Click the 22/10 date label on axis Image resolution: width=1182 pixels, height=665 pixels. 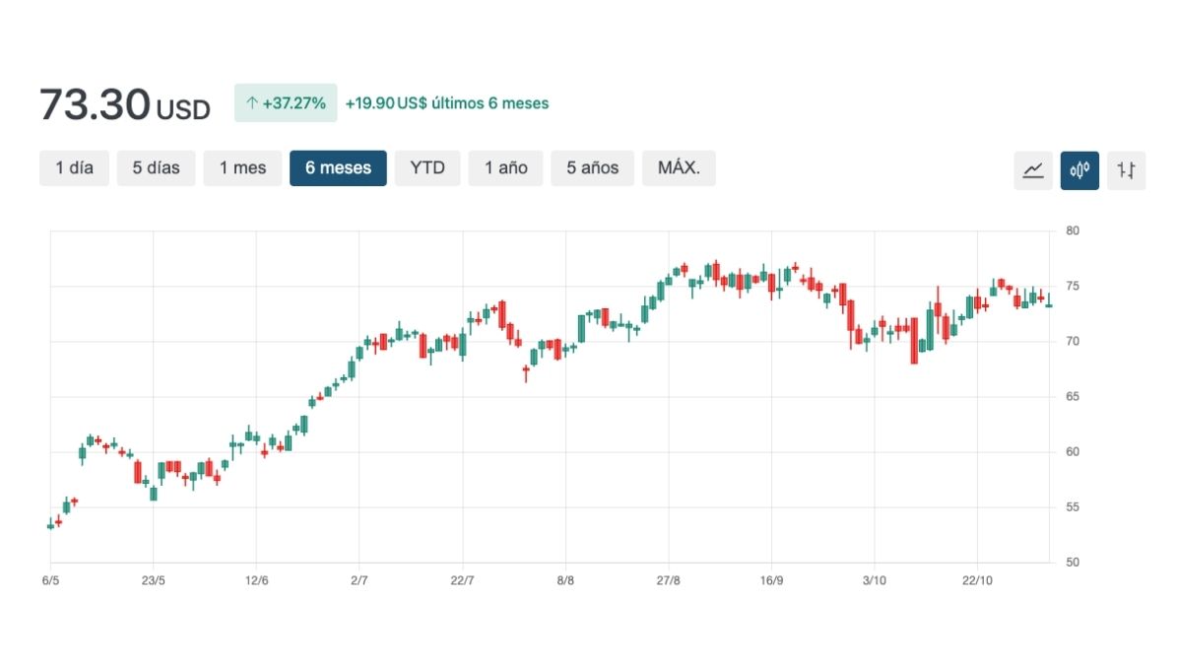(978, 580)
